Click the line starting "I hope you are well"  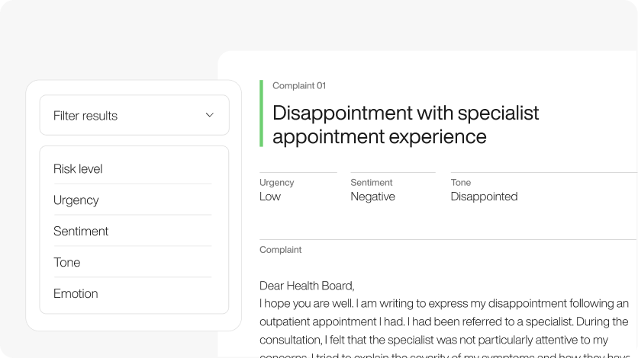(444, 304)
